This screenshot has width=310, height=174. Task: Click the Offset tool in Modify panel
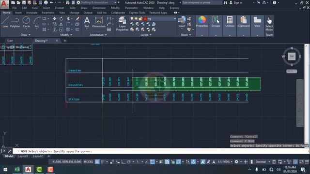77,29
